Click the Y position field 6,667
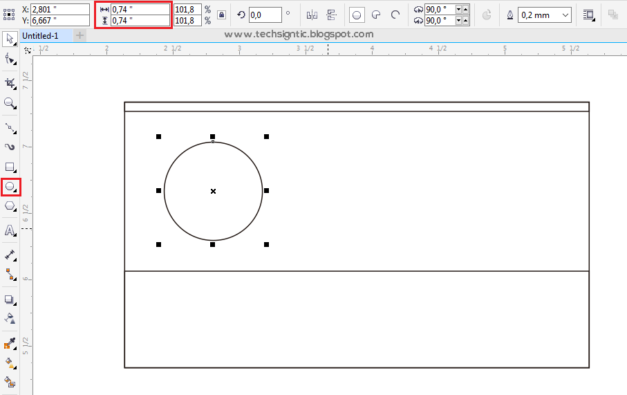Screen dimensions: 627x395 [60, 21]
